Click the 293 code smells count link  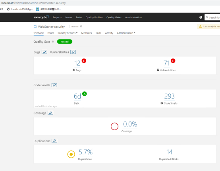169,96
